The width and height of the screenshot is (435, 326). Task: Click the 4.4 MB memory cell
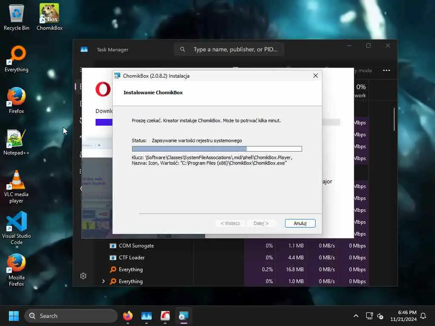click(291, 258)
